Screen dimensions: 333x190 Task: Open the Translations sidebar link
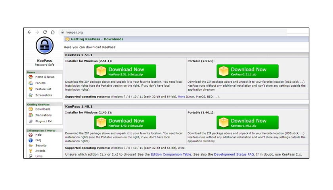[x=43, y=115]
